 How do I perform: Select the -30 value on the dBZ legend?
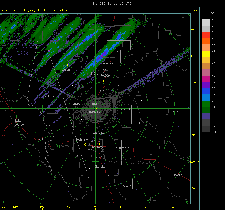214,132
